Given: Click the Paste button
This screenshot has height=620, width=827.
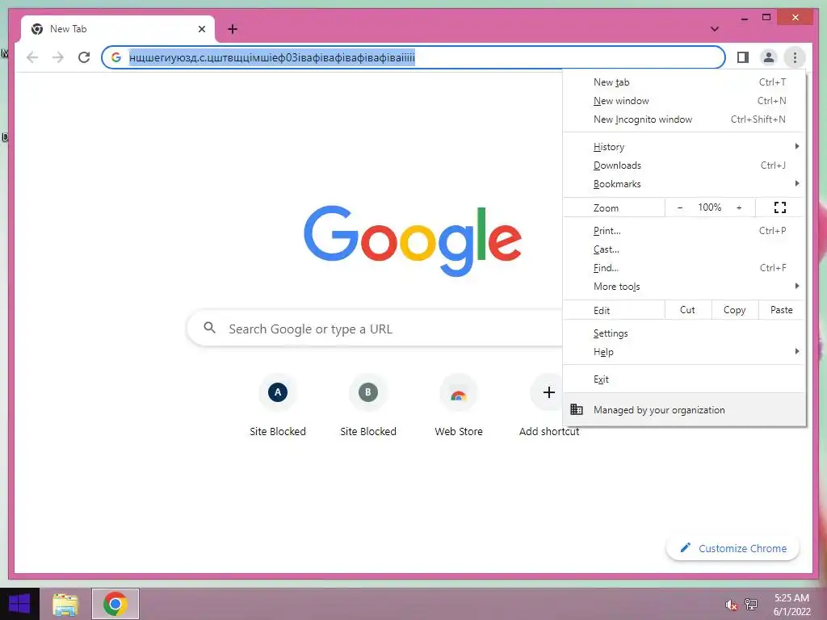Looking at the screenshot, I should pos(782,310).
